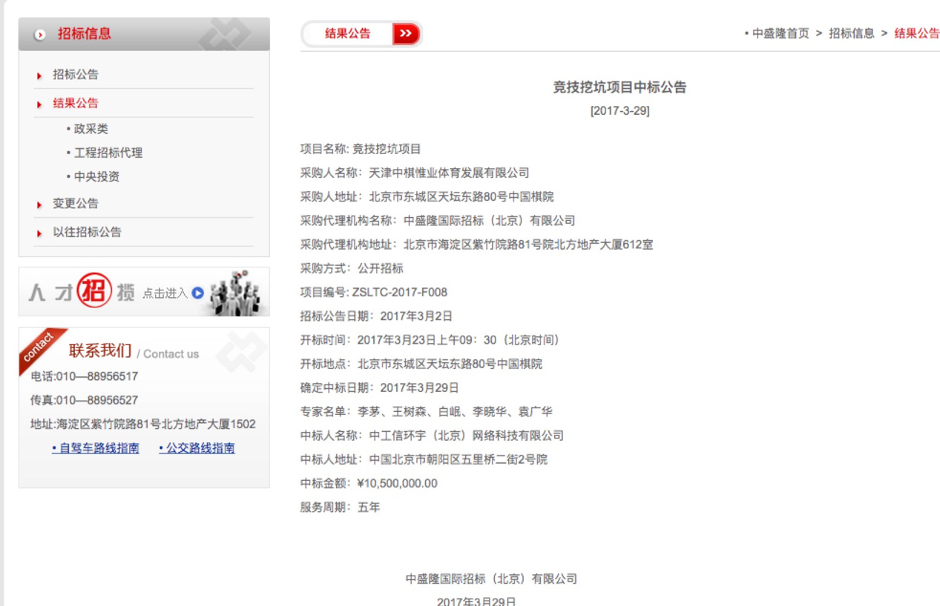Click the red triangle before 以往招标公告
Image resolution: width=940 pixels, height=606 pixels.
[x=39, y=233]
